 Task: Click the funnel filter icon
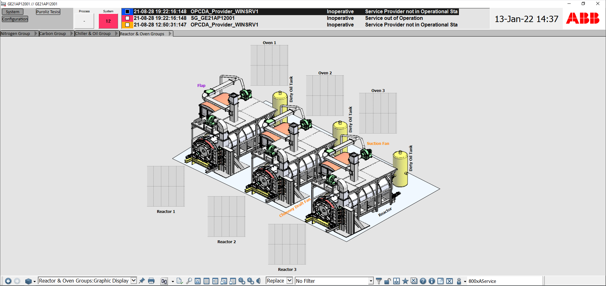[379, 281]
